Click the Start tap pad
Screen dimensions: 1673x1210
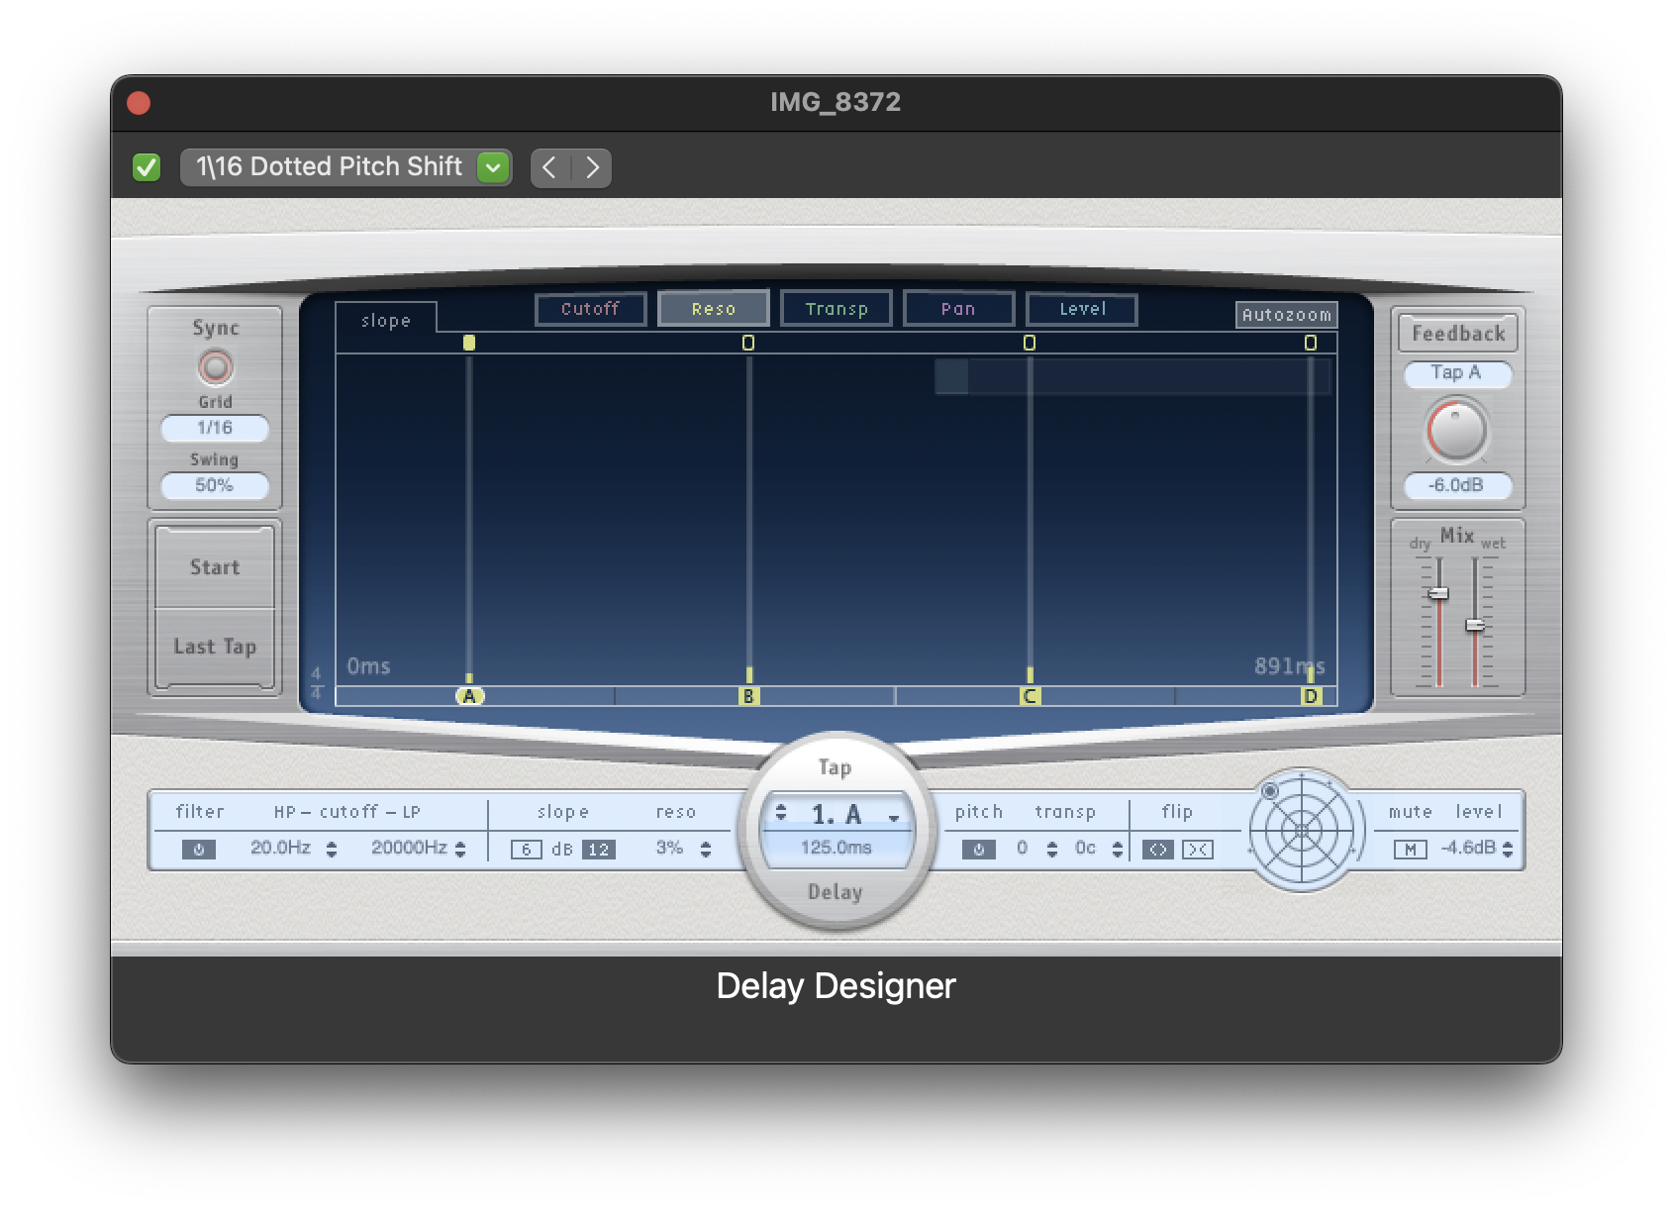215,567
